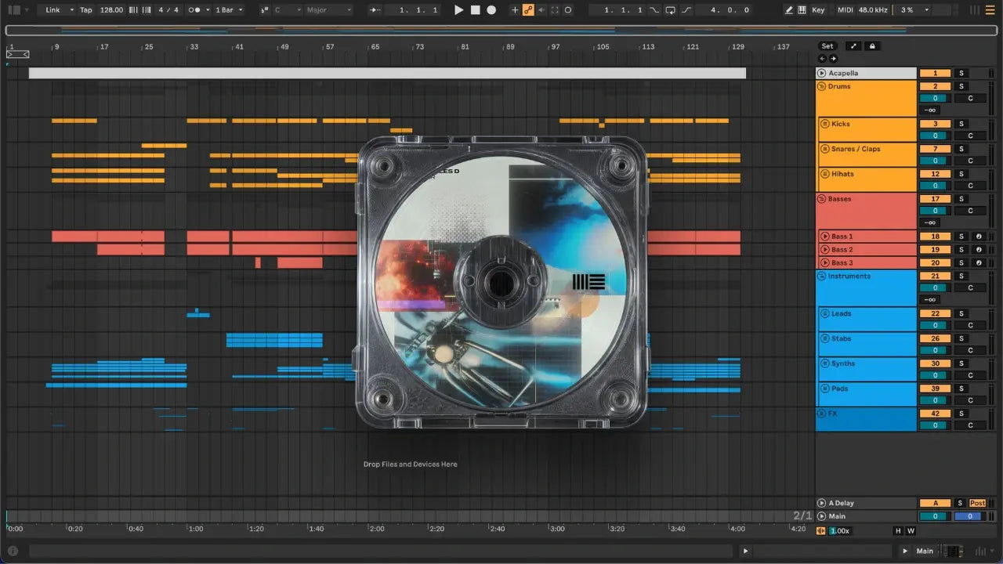Click the H height-optimize button

(898, 530)
